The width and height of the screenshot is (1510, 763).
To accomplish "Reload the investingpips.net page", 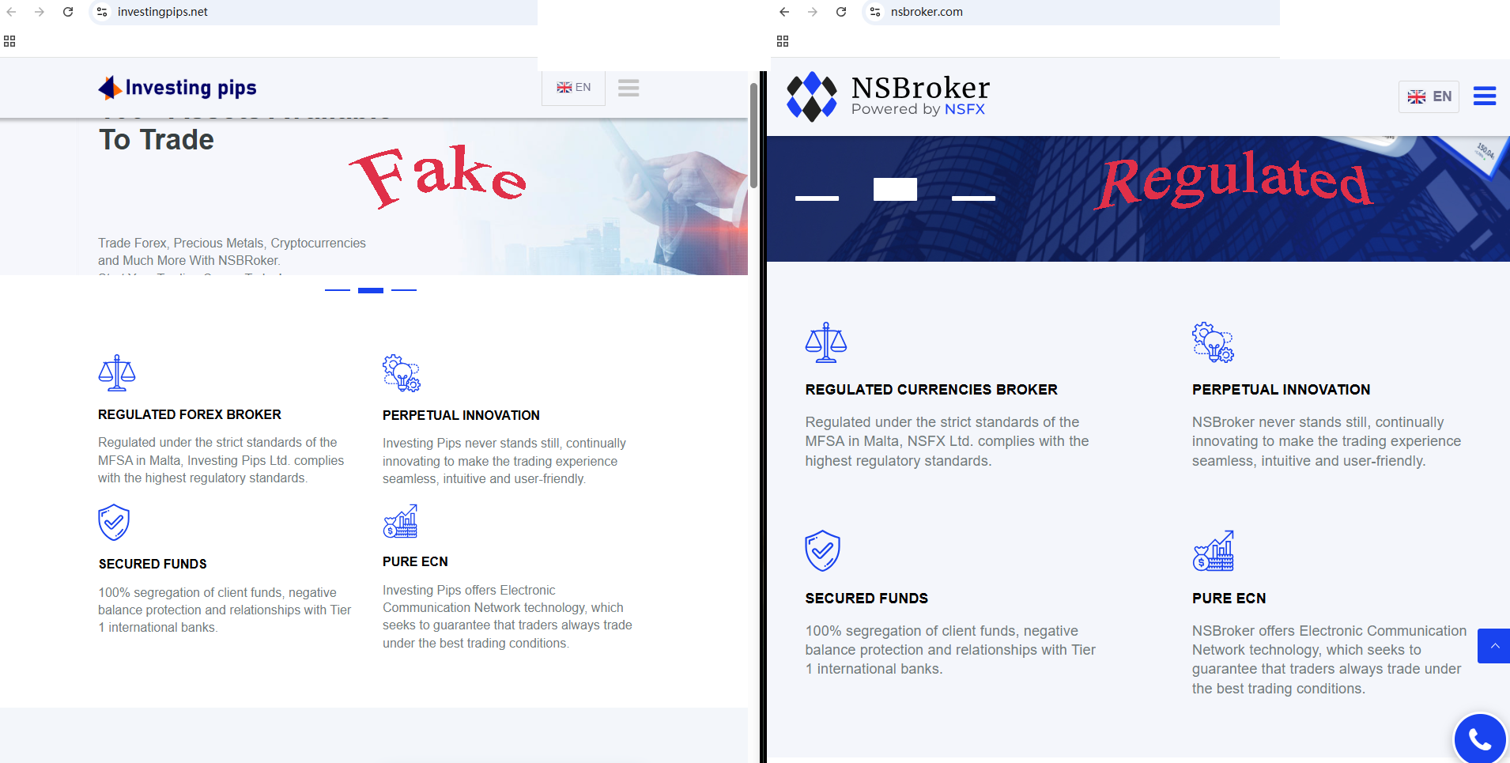I will [x=68, y=12].
